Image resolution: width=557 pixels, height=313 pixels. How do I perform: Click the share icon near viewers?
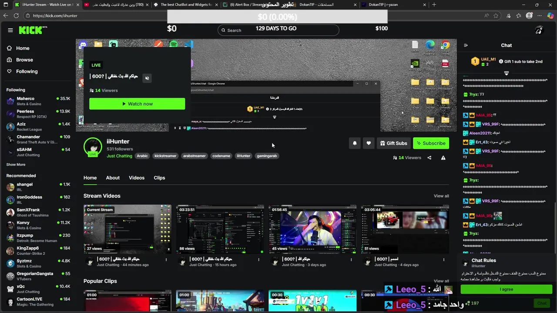(429, 158)
